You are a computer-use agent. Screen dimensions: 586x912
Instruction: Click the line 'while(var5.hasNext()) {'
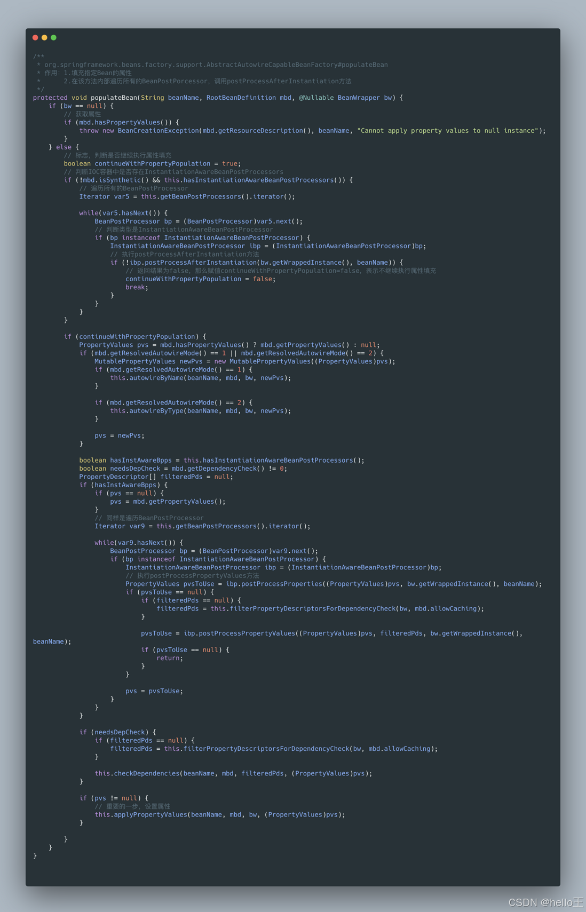(123, 213)
